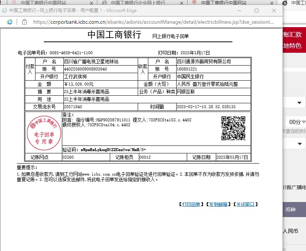Expand the dropdown arrow above the 00分 field
Image resolution: width=306 pixels, height=251 pixels.
pyautogui.click(x=299, y=103)
